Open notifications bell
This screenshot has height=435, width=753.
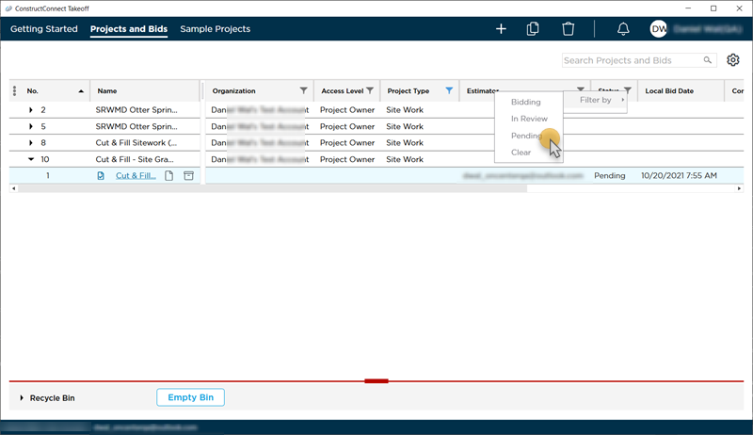pyautogui.click(x=623, y=29)
